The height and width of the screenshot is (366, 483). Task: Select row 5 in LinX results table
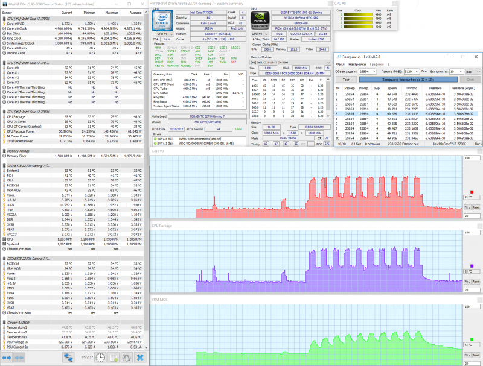tap(407, 114)
